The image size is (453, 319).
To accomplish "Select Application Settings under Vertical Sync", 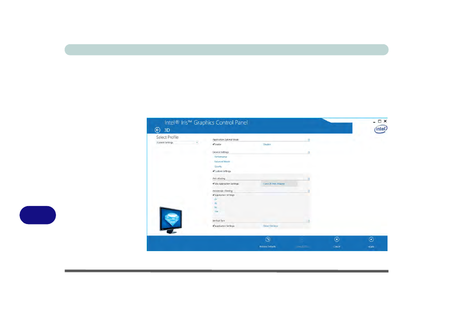I will click(x=224, y=226).
